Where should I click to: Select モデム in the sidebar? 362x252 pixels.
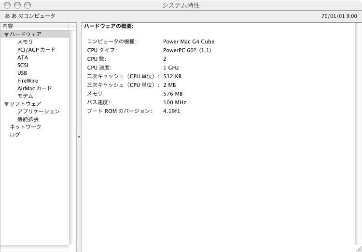[25, 96]
